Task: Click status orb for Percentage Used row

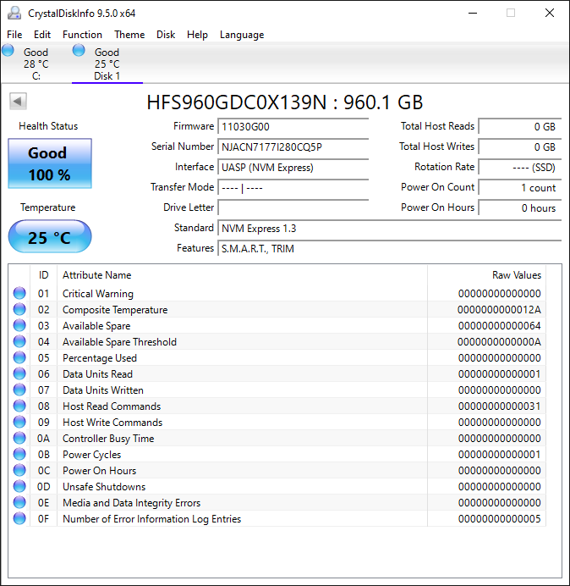Action: [x=19, y=357]
